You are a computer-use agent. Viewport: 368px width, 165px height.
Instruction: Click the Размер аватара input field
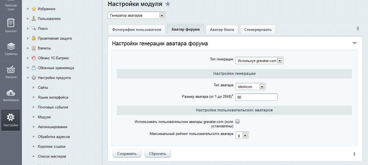(256, 97)
